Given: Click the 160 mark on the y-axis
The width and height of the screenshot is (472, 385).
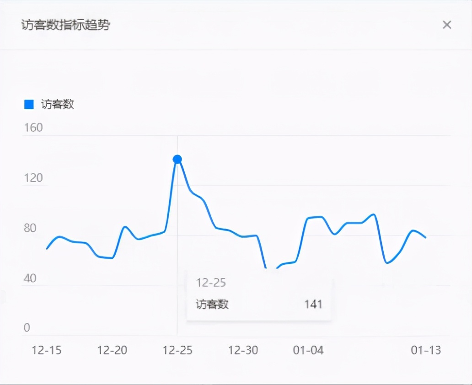Looking at the screenshot, I should 33,128.
